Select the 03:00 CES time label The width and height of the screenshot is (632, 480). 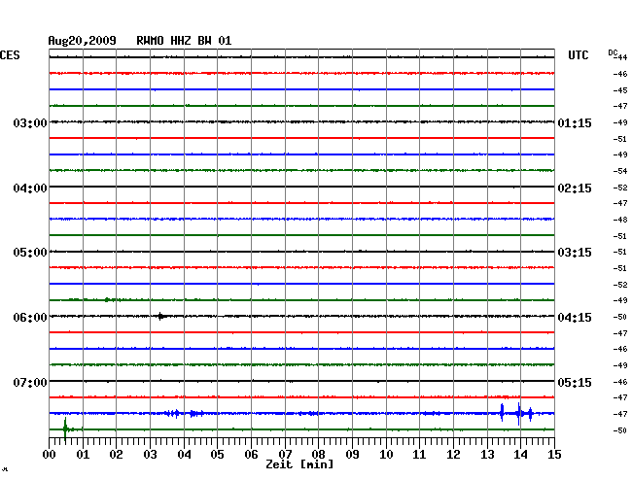pos(30,122)
